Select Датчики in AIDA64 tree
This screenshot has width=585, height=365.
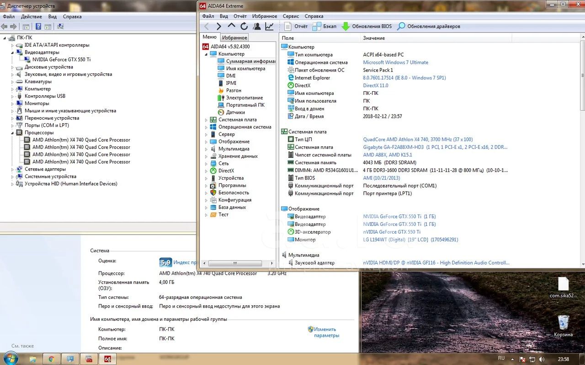coord(235,112)
